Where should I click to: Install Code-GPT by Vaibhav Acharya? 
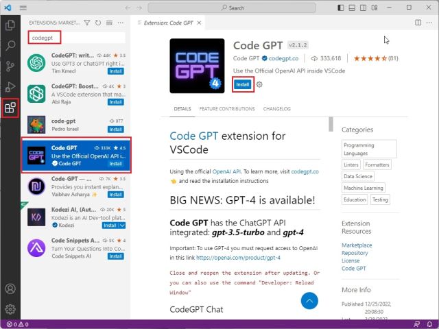[x=116, y=195]
